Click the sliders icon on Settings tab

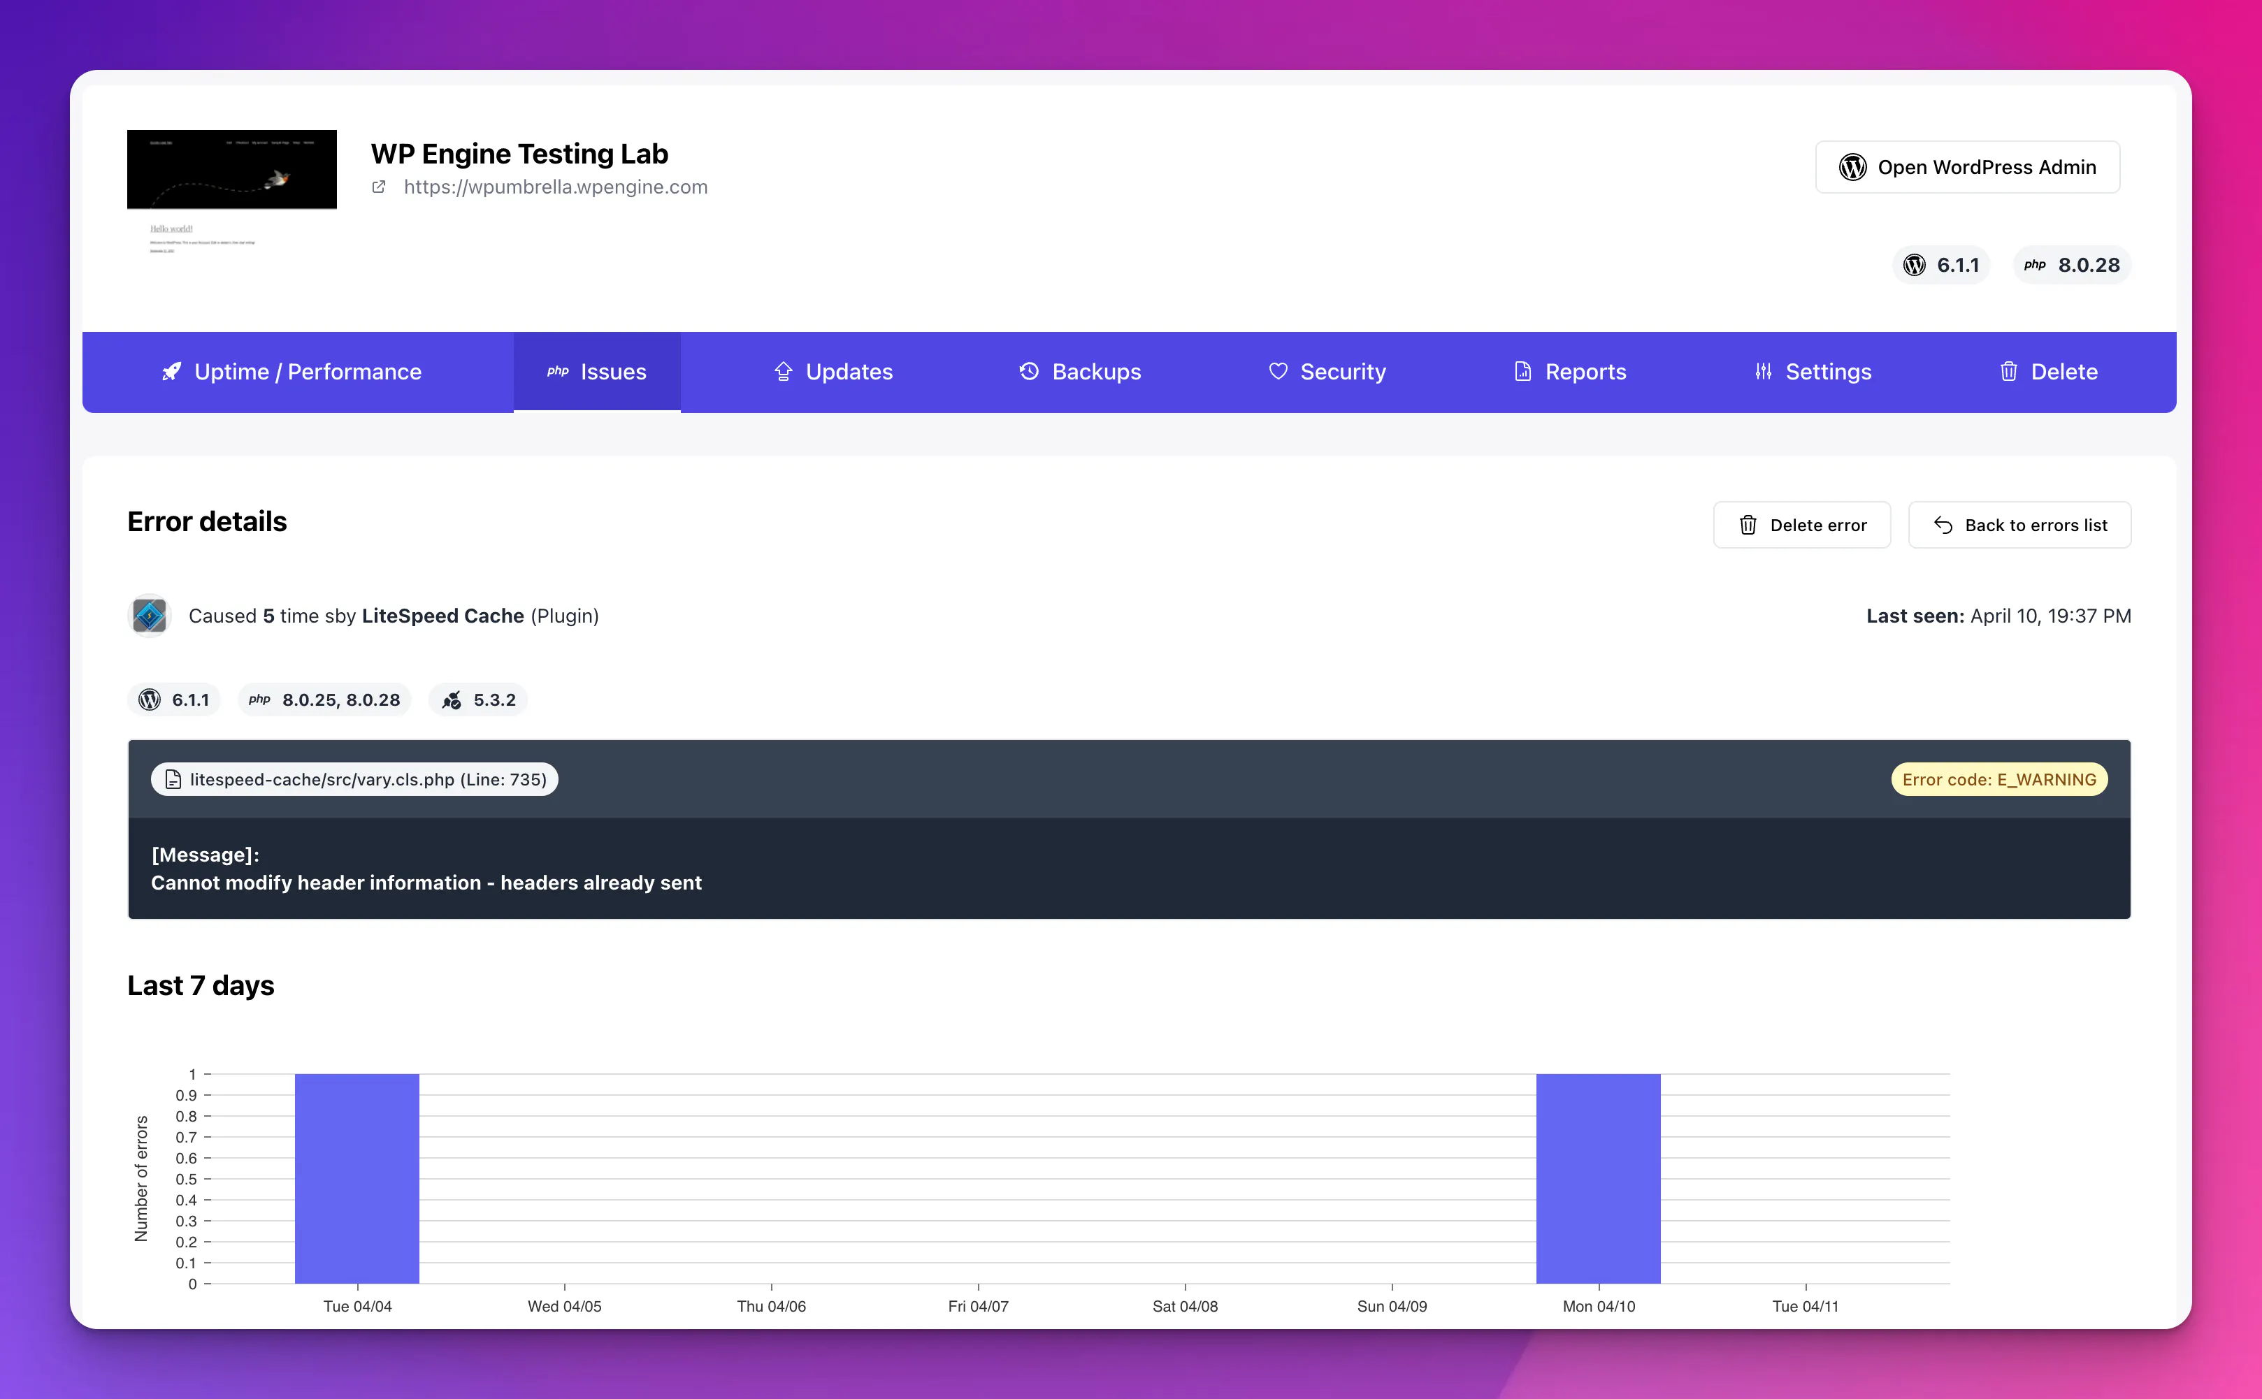coord(1763,372)
